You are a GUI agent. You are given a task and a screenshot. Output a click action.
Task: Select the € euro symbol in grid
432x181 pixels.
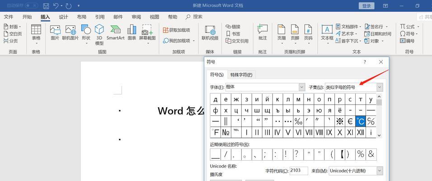(x=350, y=121)
